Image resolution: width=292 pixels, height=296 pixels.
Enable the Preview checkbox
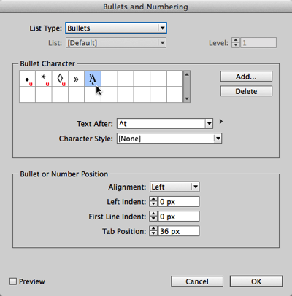point(13,281)
